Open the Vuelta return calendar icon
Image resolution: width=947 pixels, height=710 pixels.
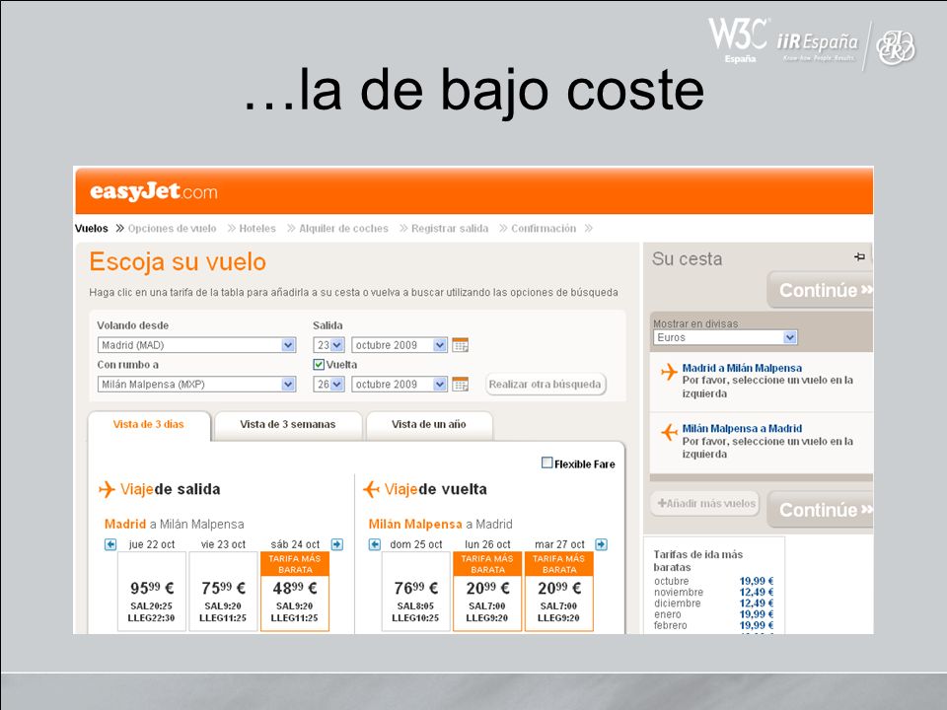coord(461,385)
